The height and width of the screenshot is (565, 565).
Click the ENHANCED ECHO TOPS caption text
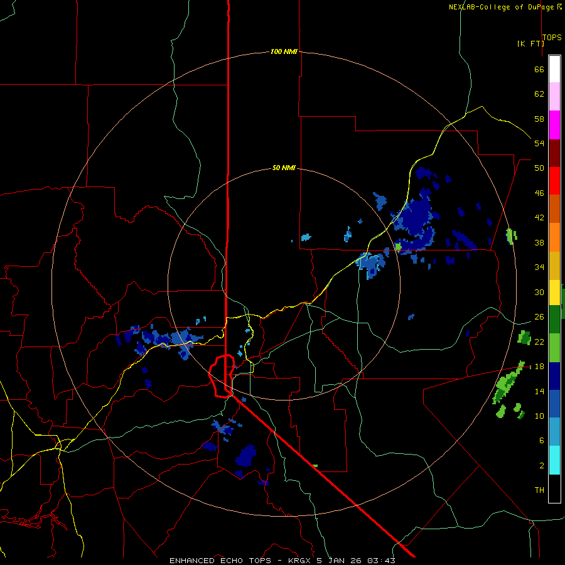click(x=220, y=561)
